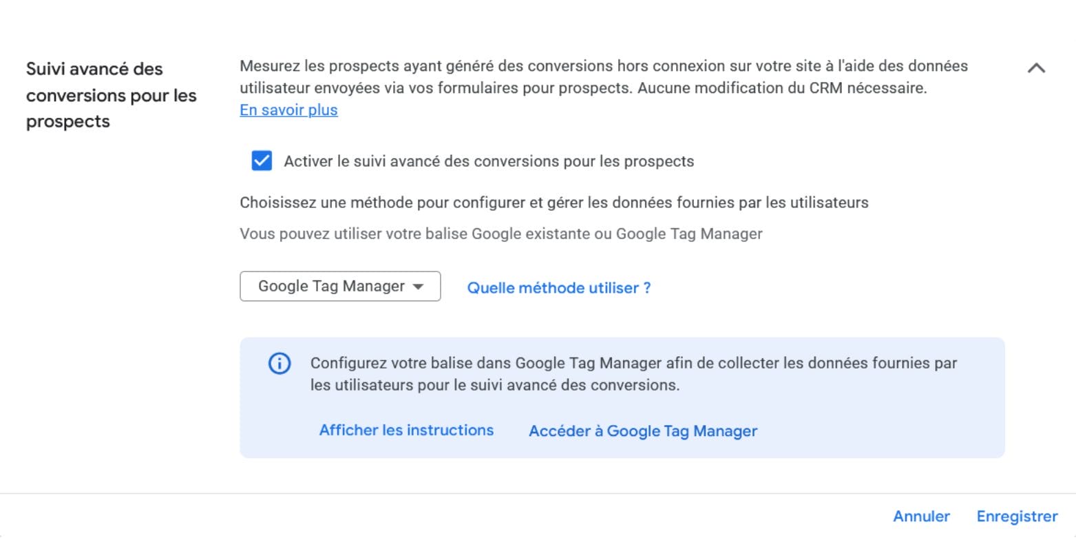Click 'Afficher les instructions'

tap(406, 431)
